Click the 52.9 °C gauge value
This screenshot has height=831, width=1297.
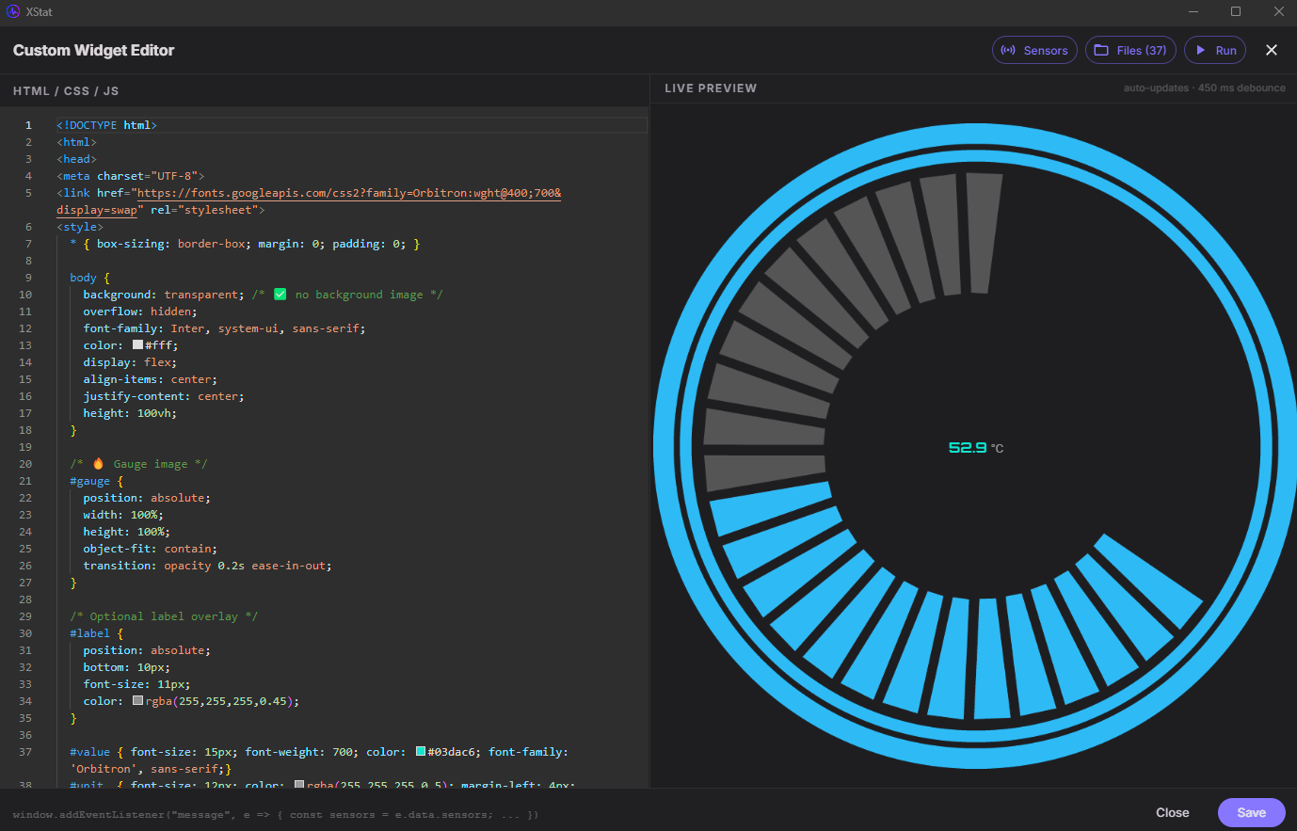[976, 447]
